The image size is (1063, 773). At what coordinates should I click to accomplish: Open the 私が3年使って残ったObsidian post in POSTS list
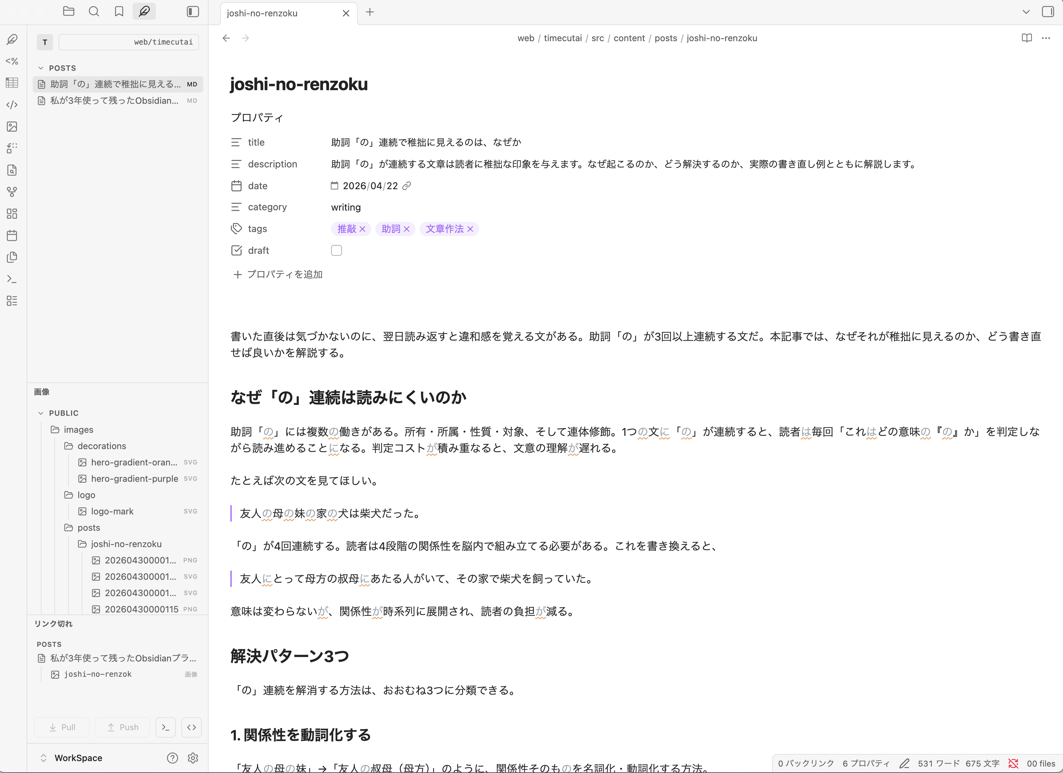coord(118,101)
